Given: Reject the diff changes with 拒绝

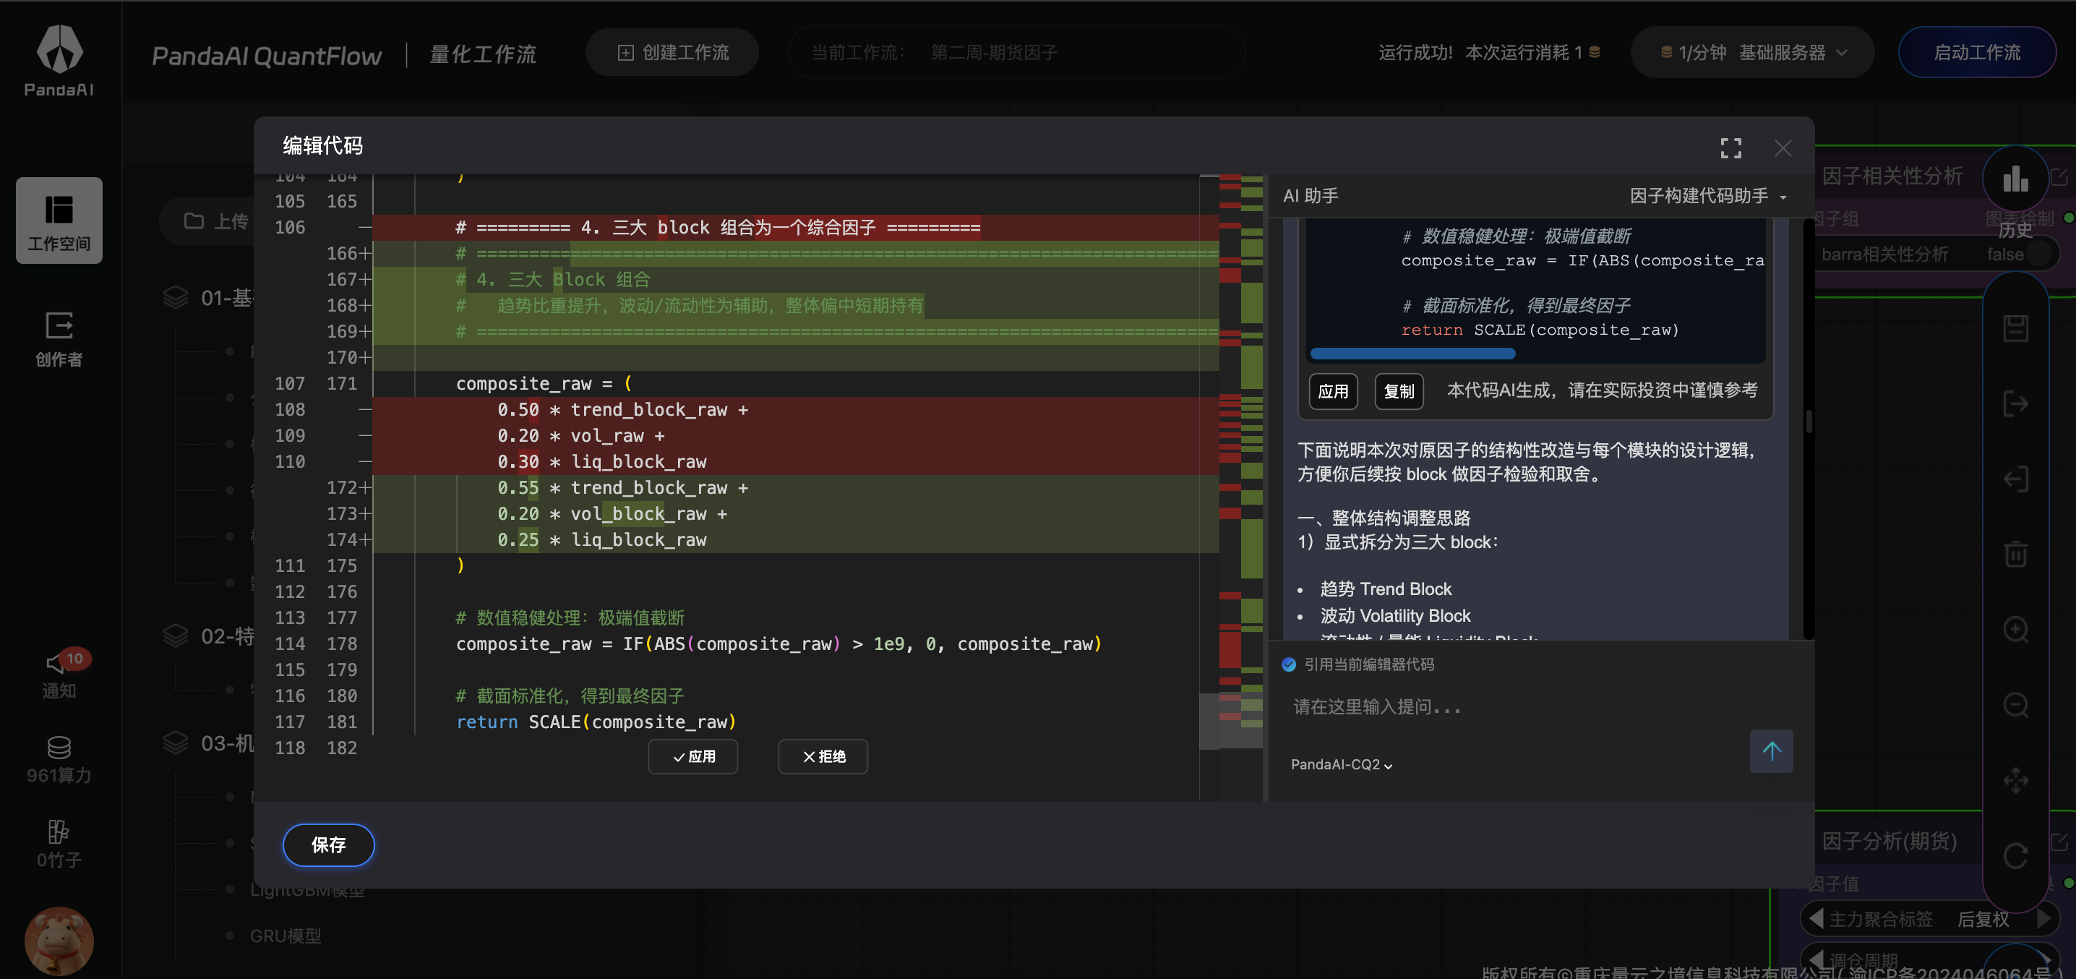Looking at the screenshot, I should [823, 756].
